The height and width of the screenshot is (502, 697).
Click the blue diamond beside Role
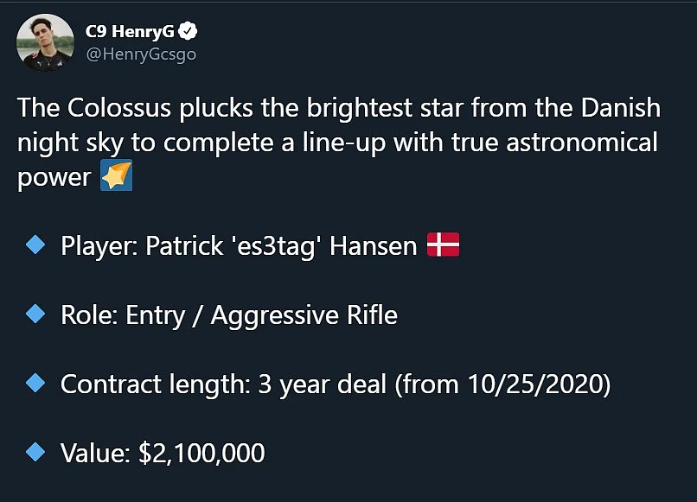pos(35,314)
